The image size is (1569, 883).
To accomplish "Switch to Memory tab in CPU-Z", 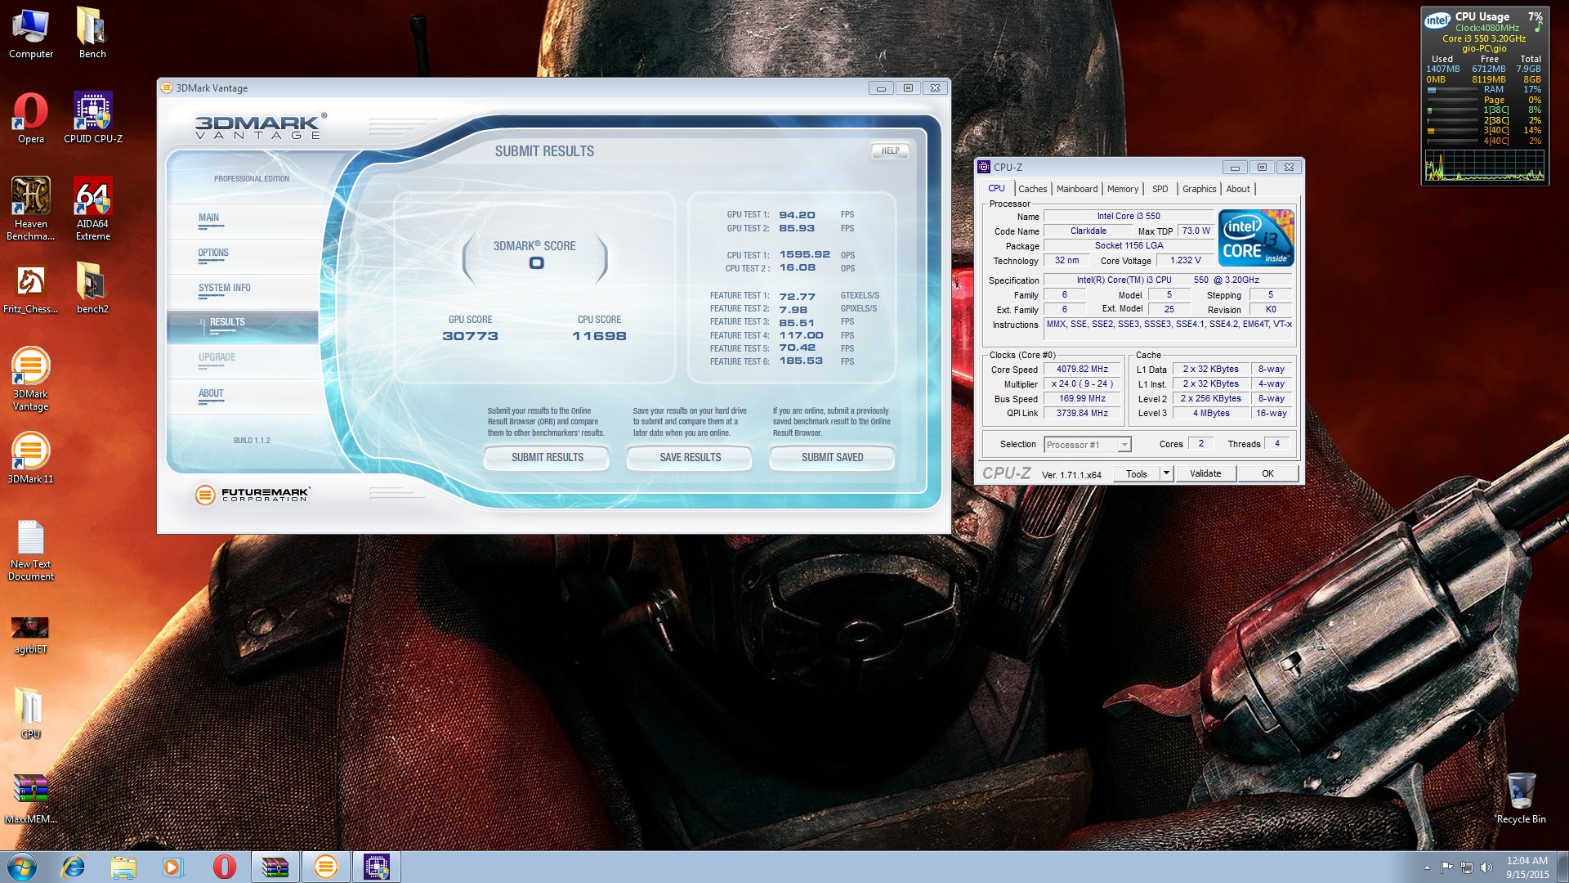I will coord(1123,189).
